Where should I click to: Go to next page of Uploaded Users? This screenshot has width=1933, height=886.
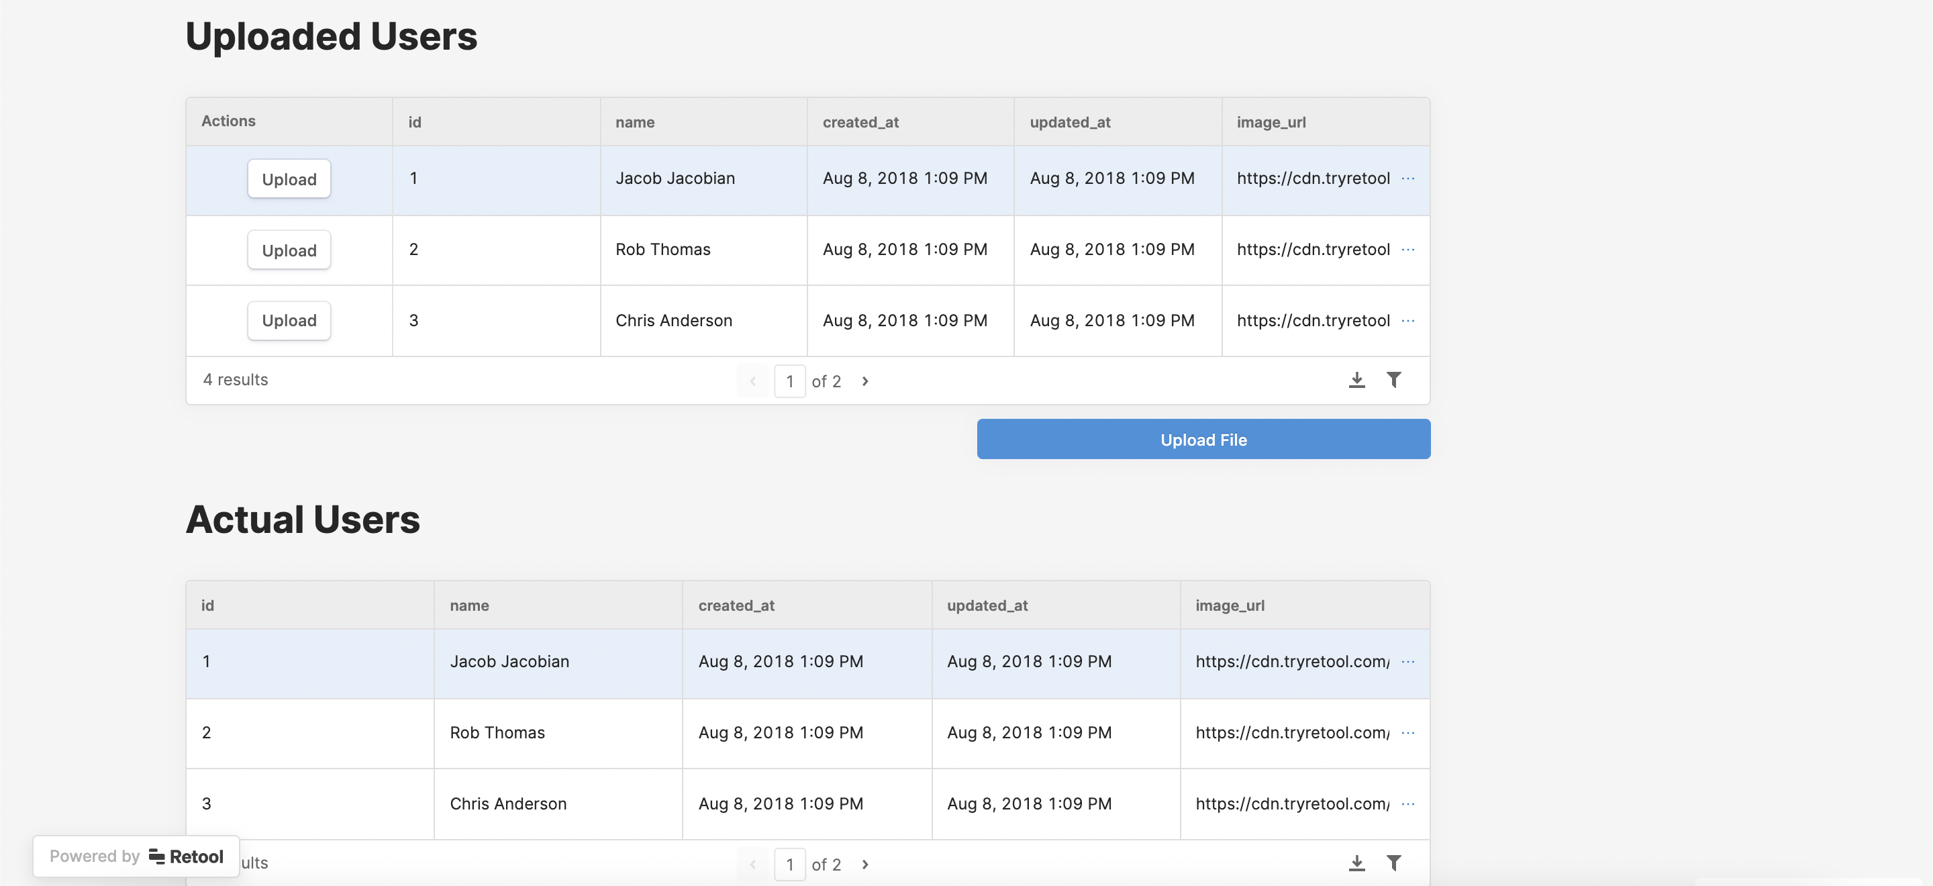pos(865,381)
